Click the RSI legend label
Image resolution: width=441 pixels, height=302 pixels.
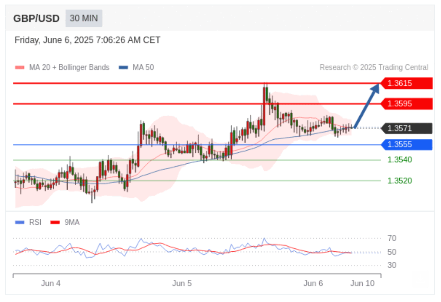tap(35, 222)
